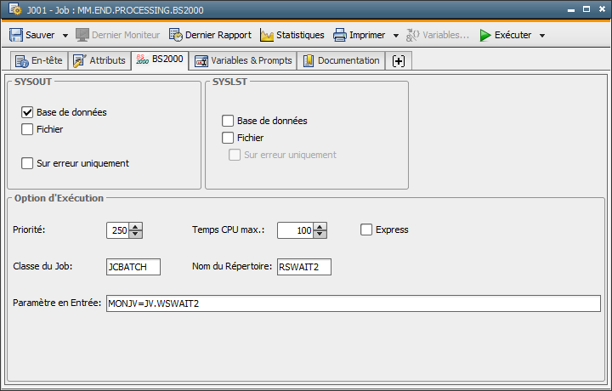Open the Dernier Rapport report
The width and height of the screenshot is (612, 391).
[x=211, y=36]
